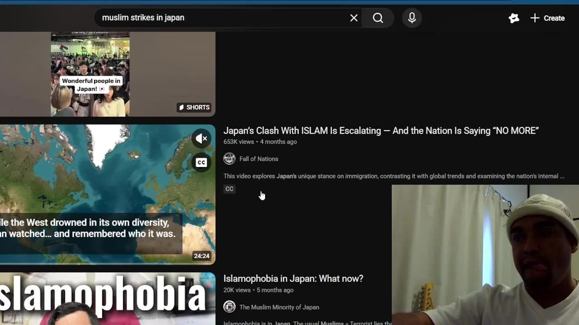Start voice search with the microphone icon

tap(412, 18)
